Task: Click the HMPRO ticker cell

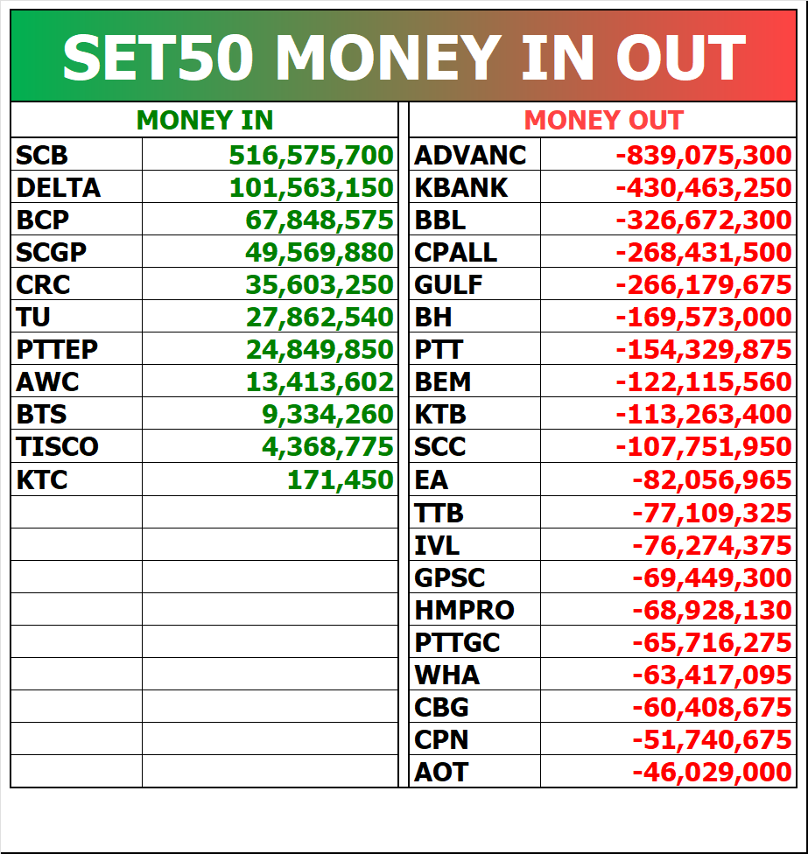Action: (474, 610)
